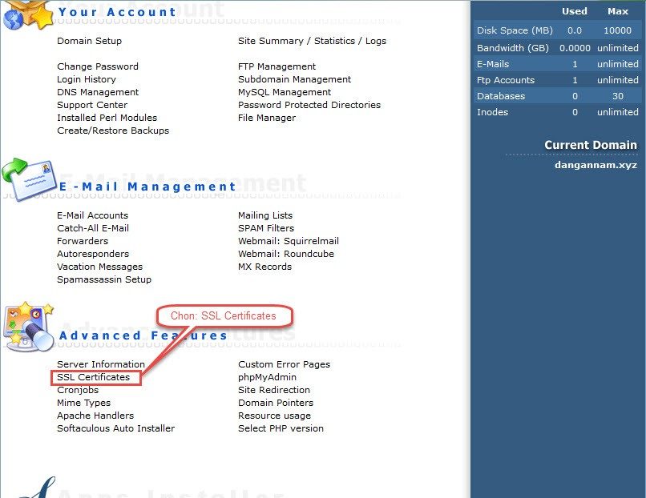The image size is (646, 498).
Task: Open Webmail: Roundcube
Action: pyautogui.click(x=285, y=254)
